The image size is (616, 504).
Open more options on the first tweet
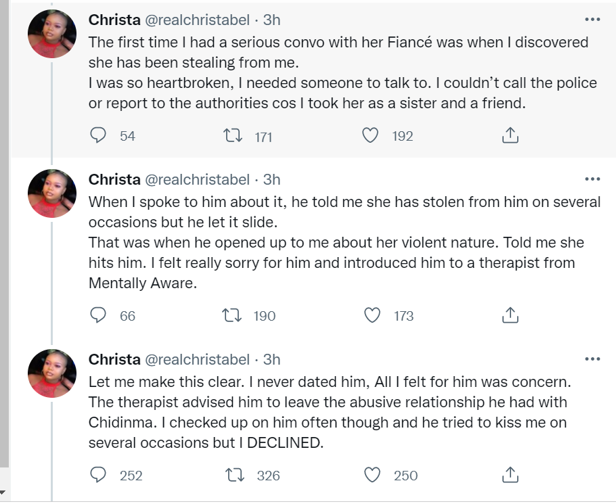tap(592, 19)
